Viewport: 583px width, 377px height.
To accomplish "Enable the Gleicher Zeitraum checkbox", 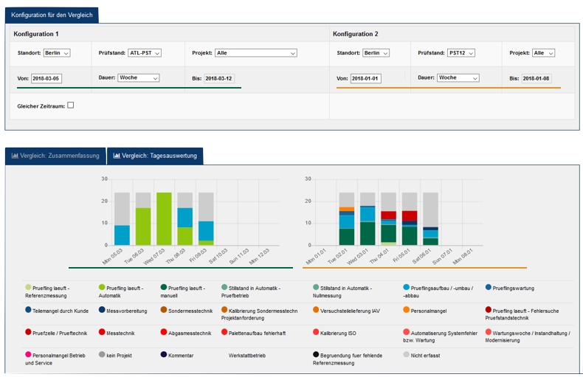I will pyautogui.click(x=71, y=106).
